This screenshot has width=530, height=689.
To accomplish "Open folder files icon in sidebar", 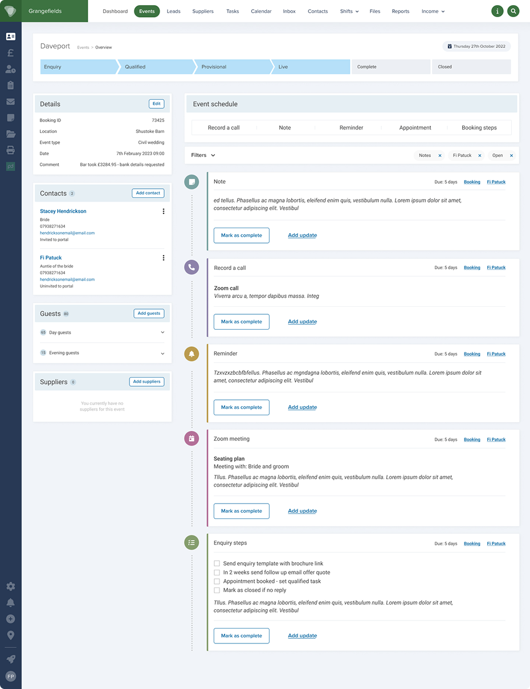I will tap(10, 134).
